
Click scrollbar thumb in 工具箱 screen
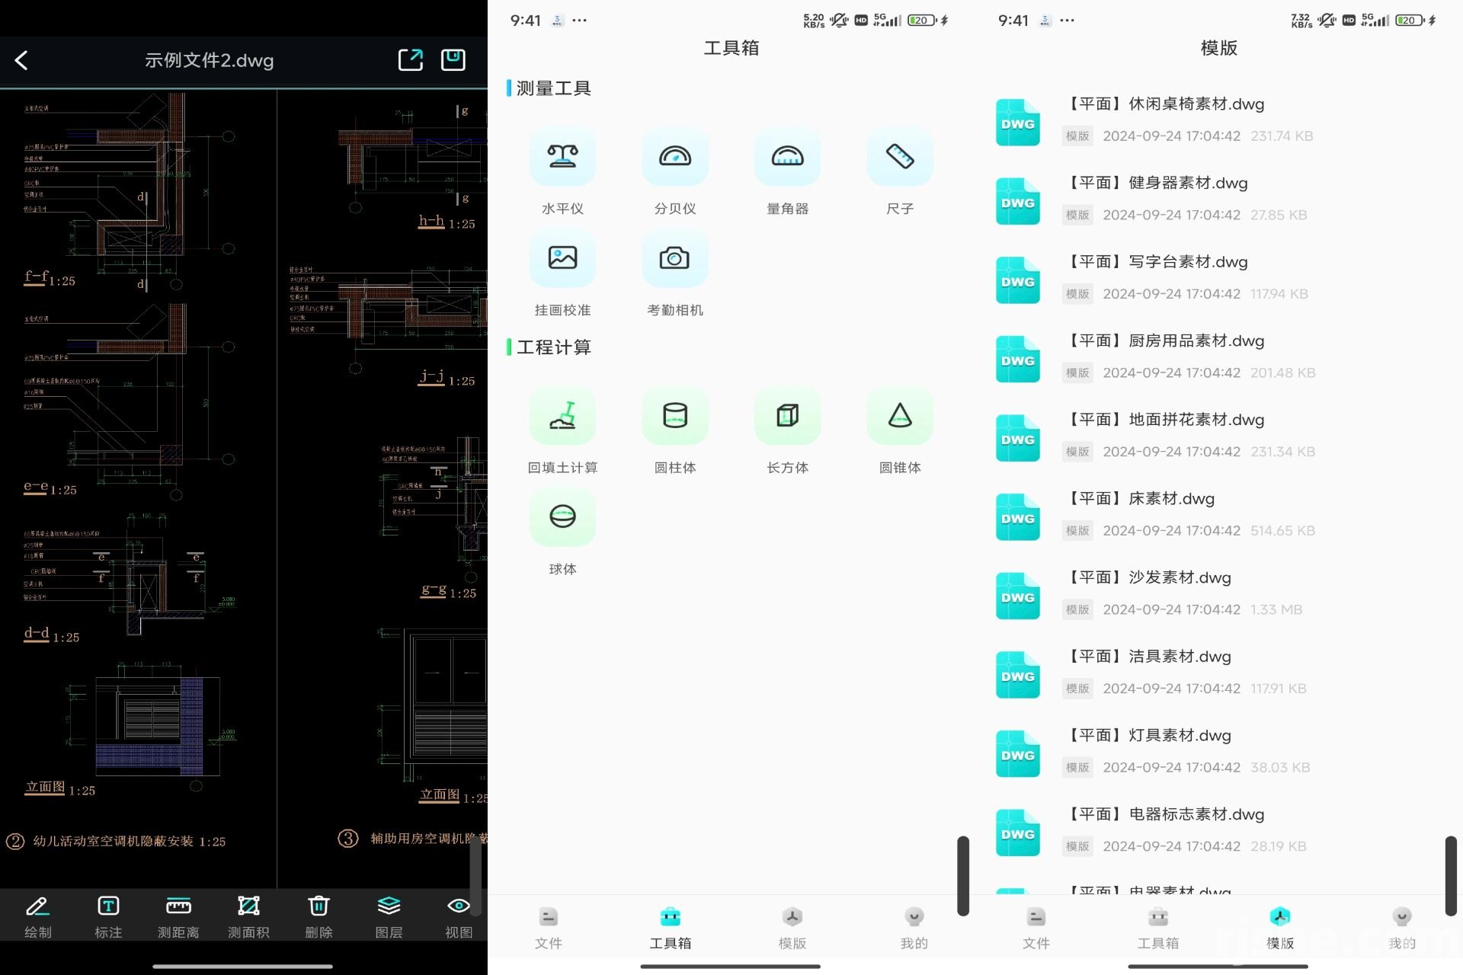(x=963, y=875)
